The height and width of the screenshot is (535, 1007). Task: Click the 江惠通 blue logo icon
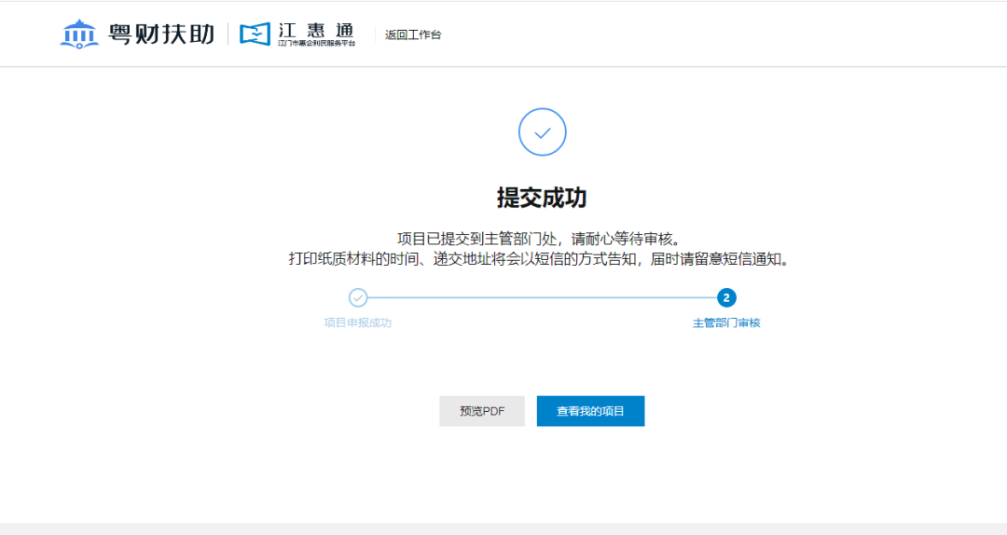pyautogui.click(x=255, y=34)
